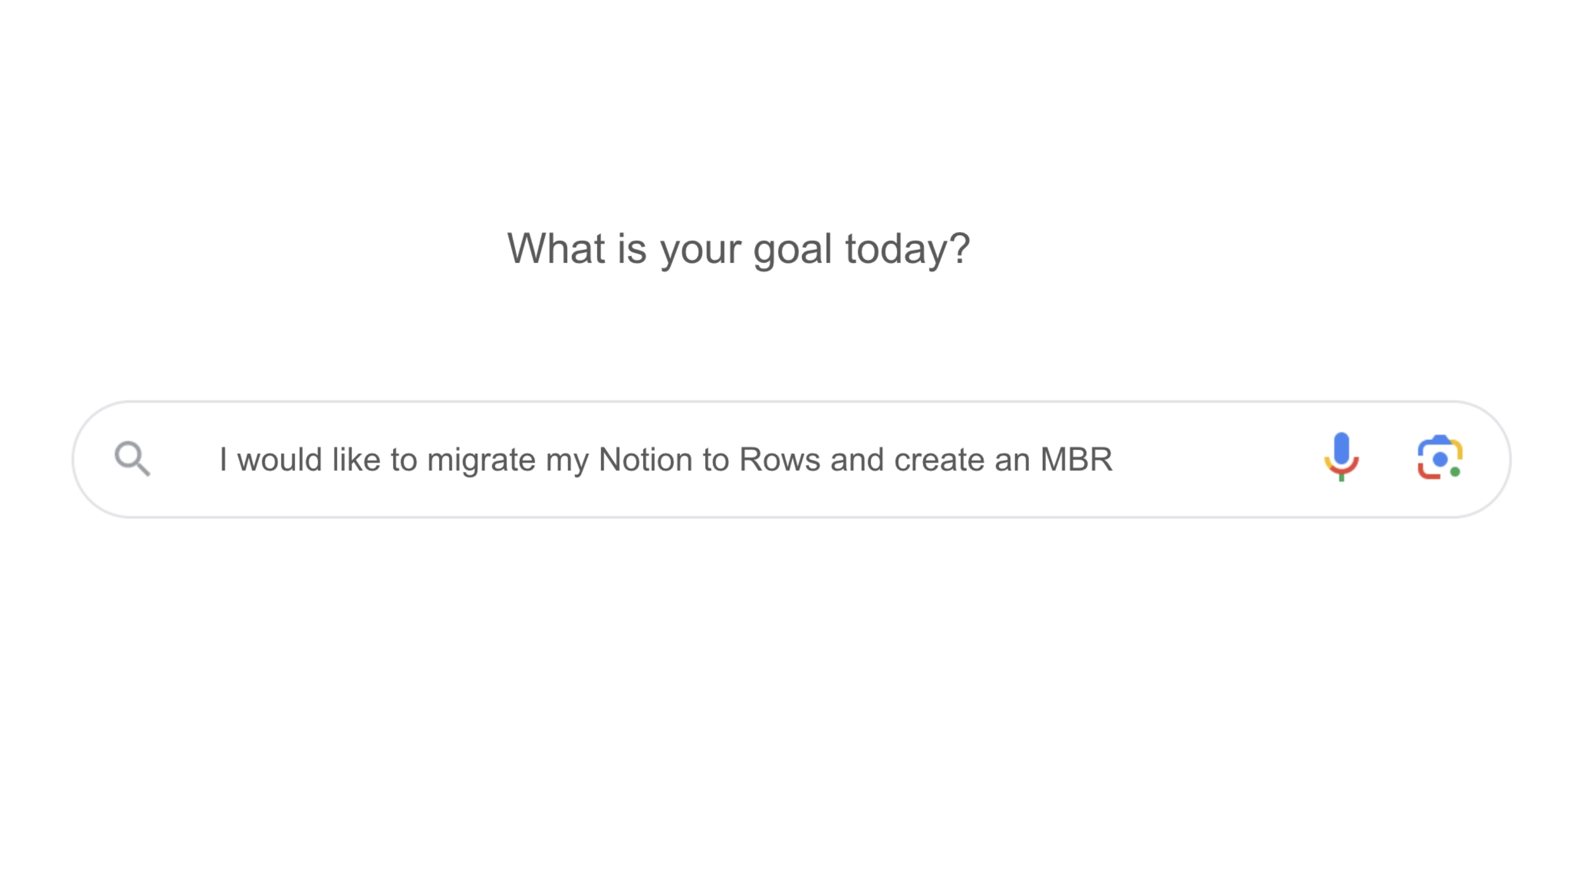Image resolution: width=1595 pixels, height=896 pixels.
Task: Click the word 'and' in the search query
Action: pos(857,460)
